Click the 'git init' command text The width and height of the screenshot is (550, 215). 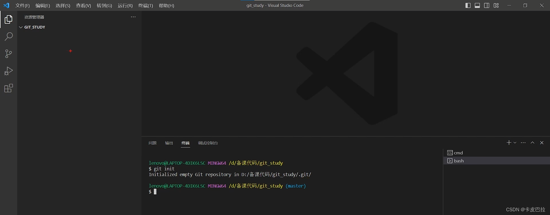click(164, 169)
